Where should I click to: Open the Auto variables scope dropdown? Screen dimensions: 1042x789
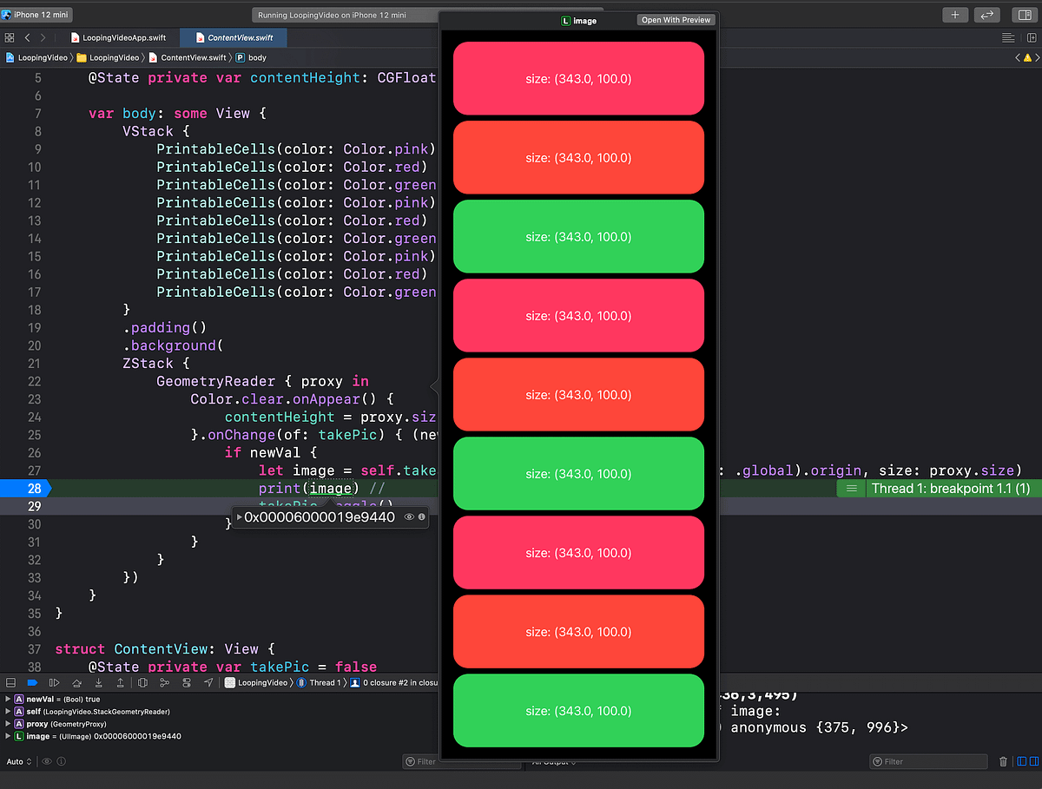(x=17, y=761)
